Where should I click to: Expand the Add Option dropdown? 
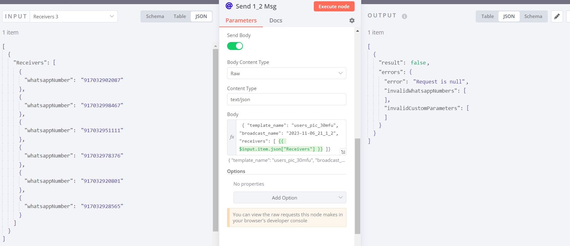click(x=289, y=198)
